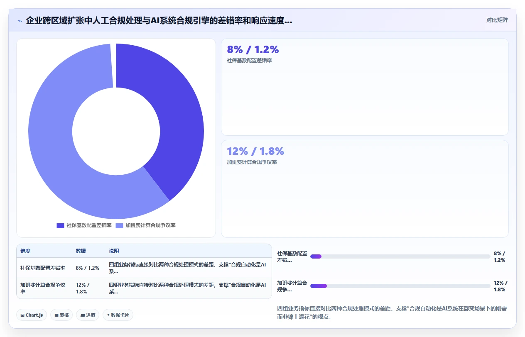Screen dimensions: 525x337
Task: Click the 表格 tag chip
Action: point(61,315)
